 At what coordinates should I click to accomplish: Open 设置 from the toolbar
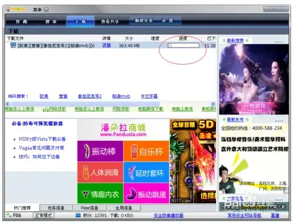coord(168,20)
